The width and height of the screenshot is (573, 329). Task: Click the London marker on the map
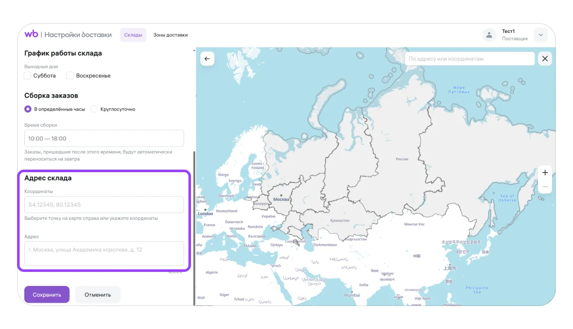click(205, 210)
